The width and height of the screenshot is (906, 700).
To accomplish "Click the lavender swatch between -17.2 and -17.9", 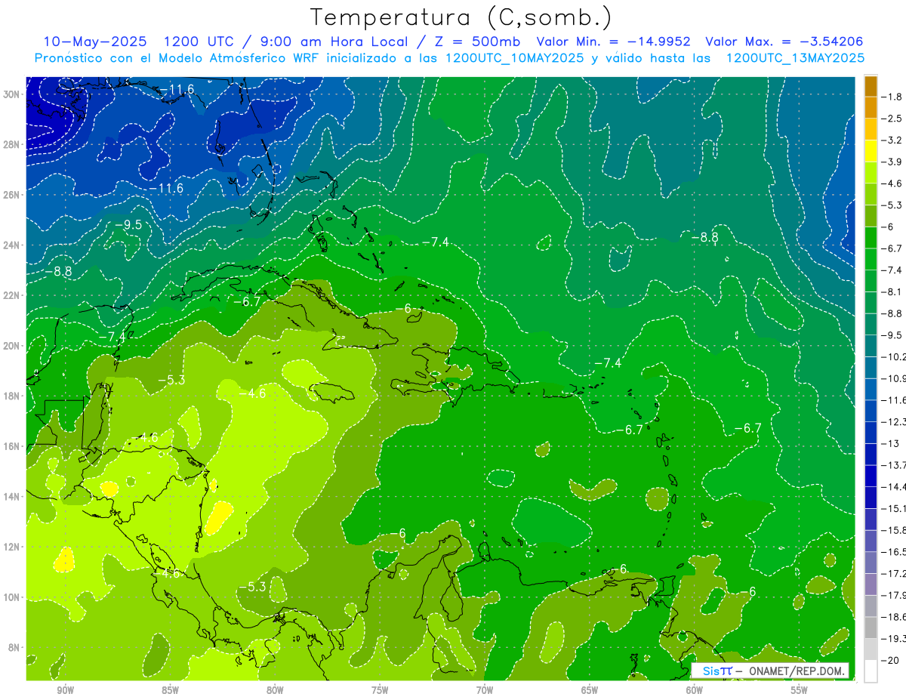I will tap(871, 584).
